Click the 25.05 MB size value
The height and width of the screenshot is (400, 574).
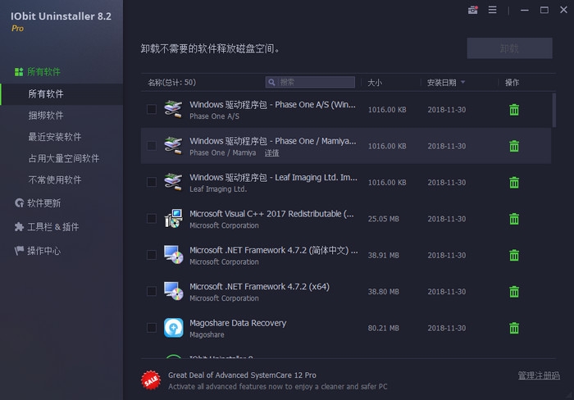[383, 219]
